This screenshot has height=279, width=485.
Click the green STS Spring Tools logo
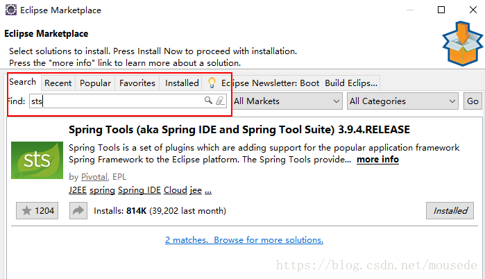point(37,160)
